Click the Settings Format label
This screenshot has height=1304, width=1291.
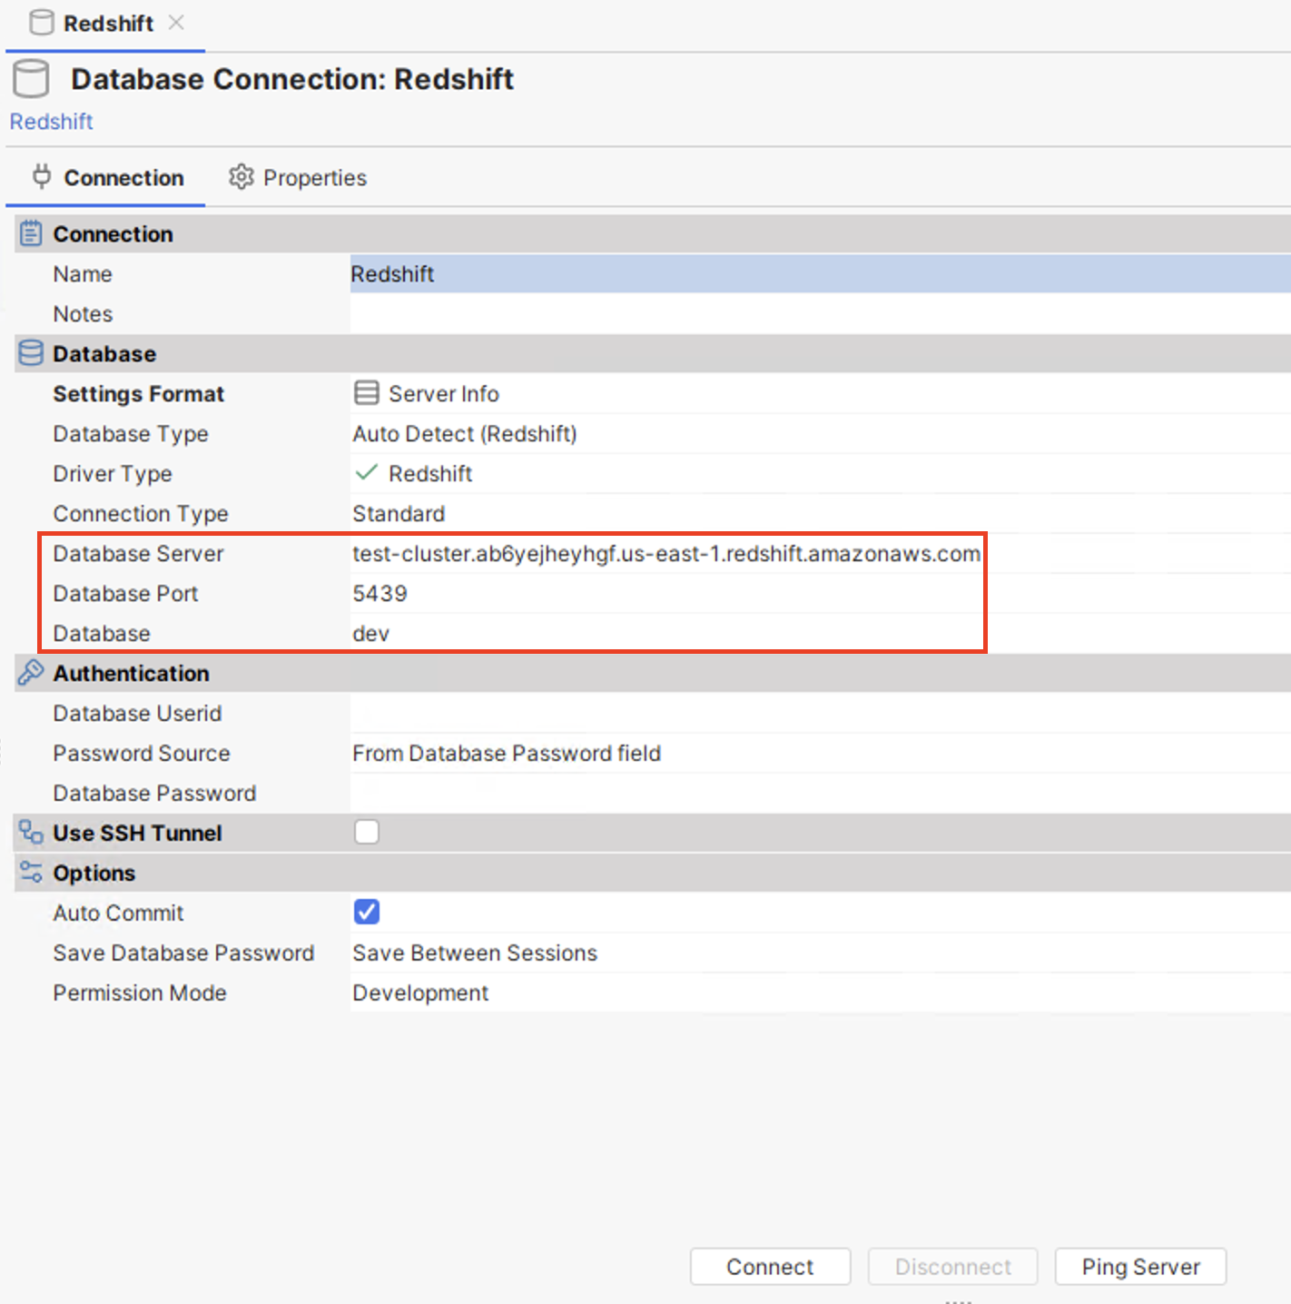(x=138, y=394)
